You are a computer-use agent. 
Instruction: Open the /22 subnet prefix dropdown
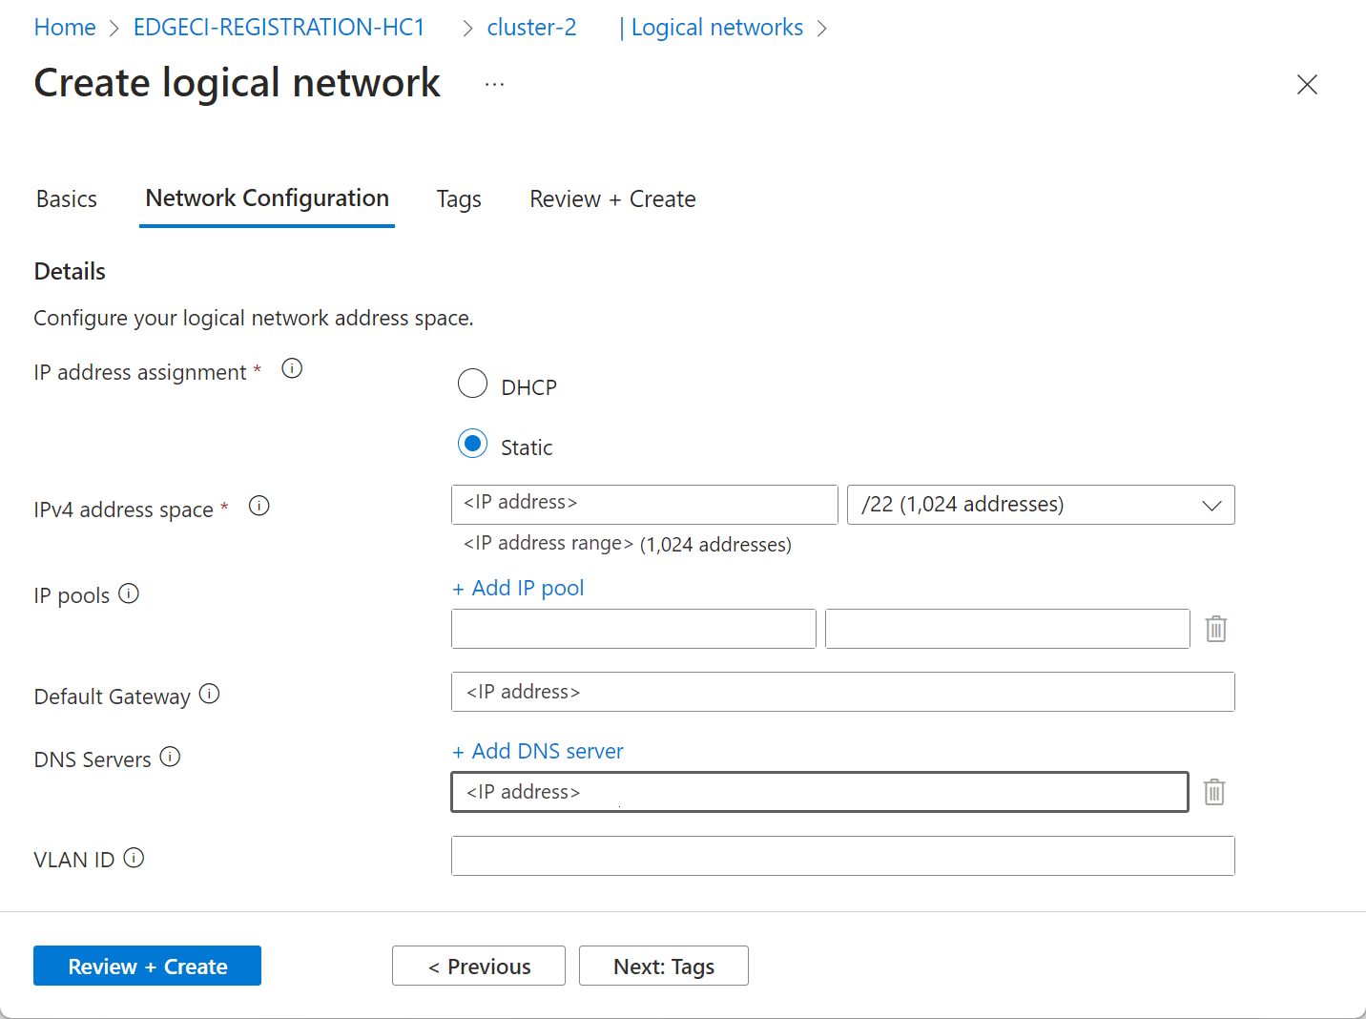pyautogui.click(x=1040, y=505)
